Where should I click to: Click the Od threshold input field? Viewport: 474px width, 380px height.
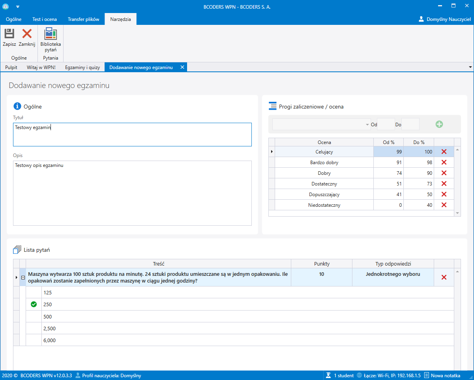[386, 124]
